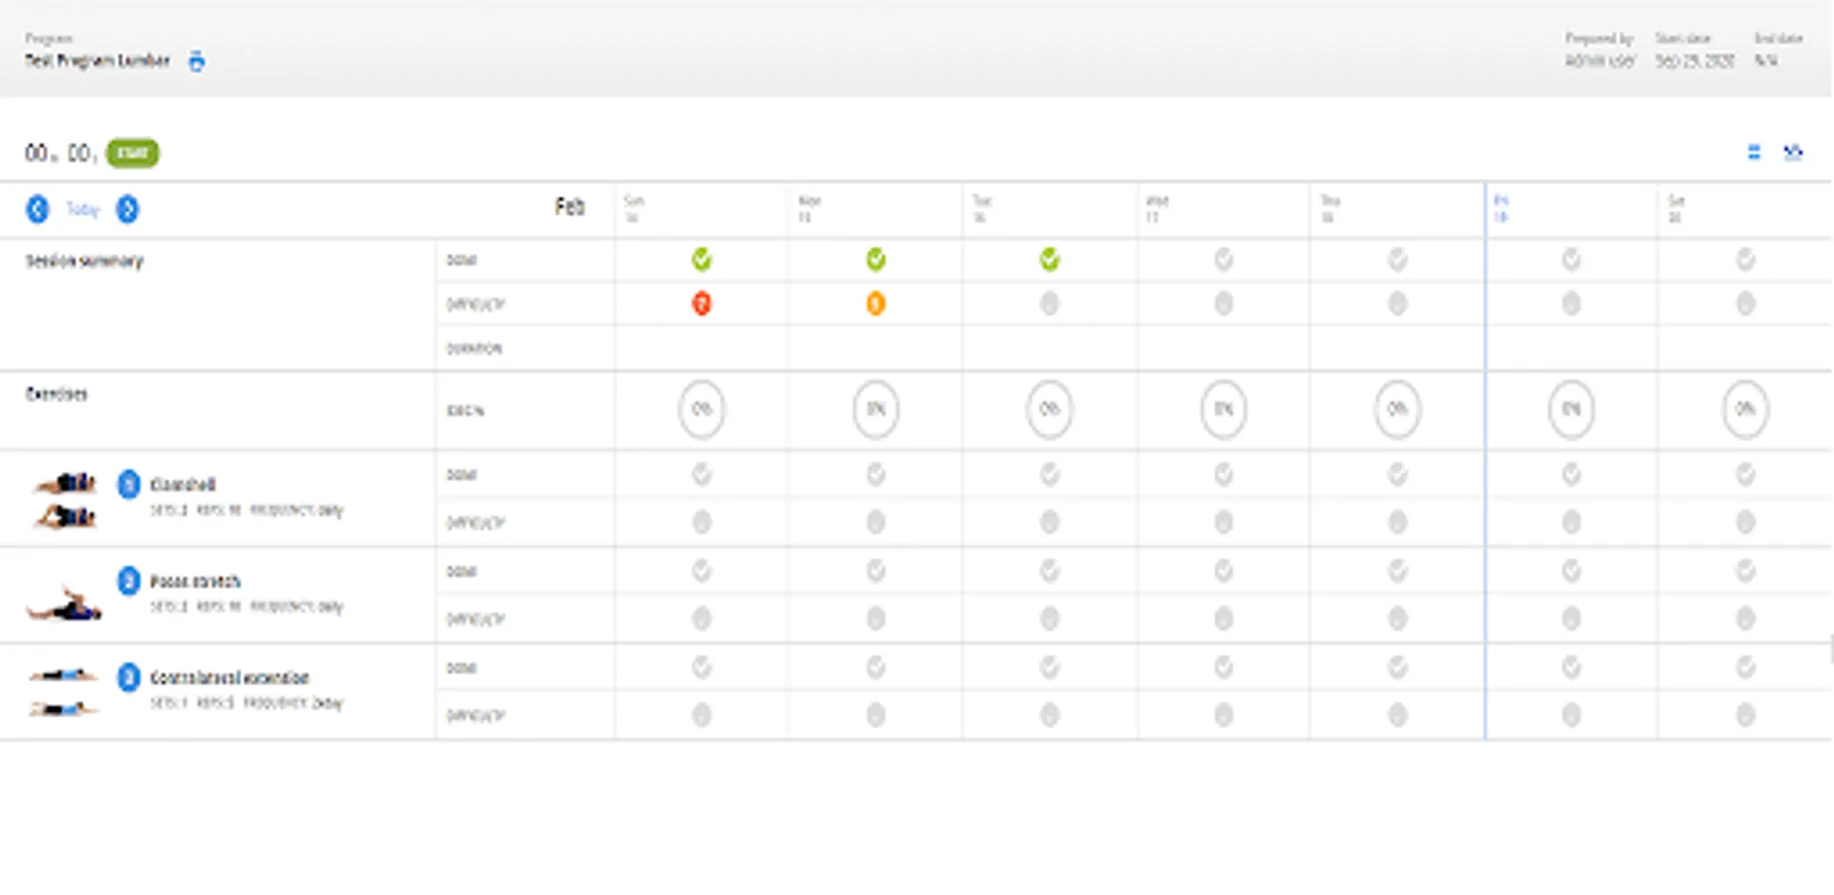
Task: Mark Contralateral extension as done on Friday
Action: coord(1571,667)
